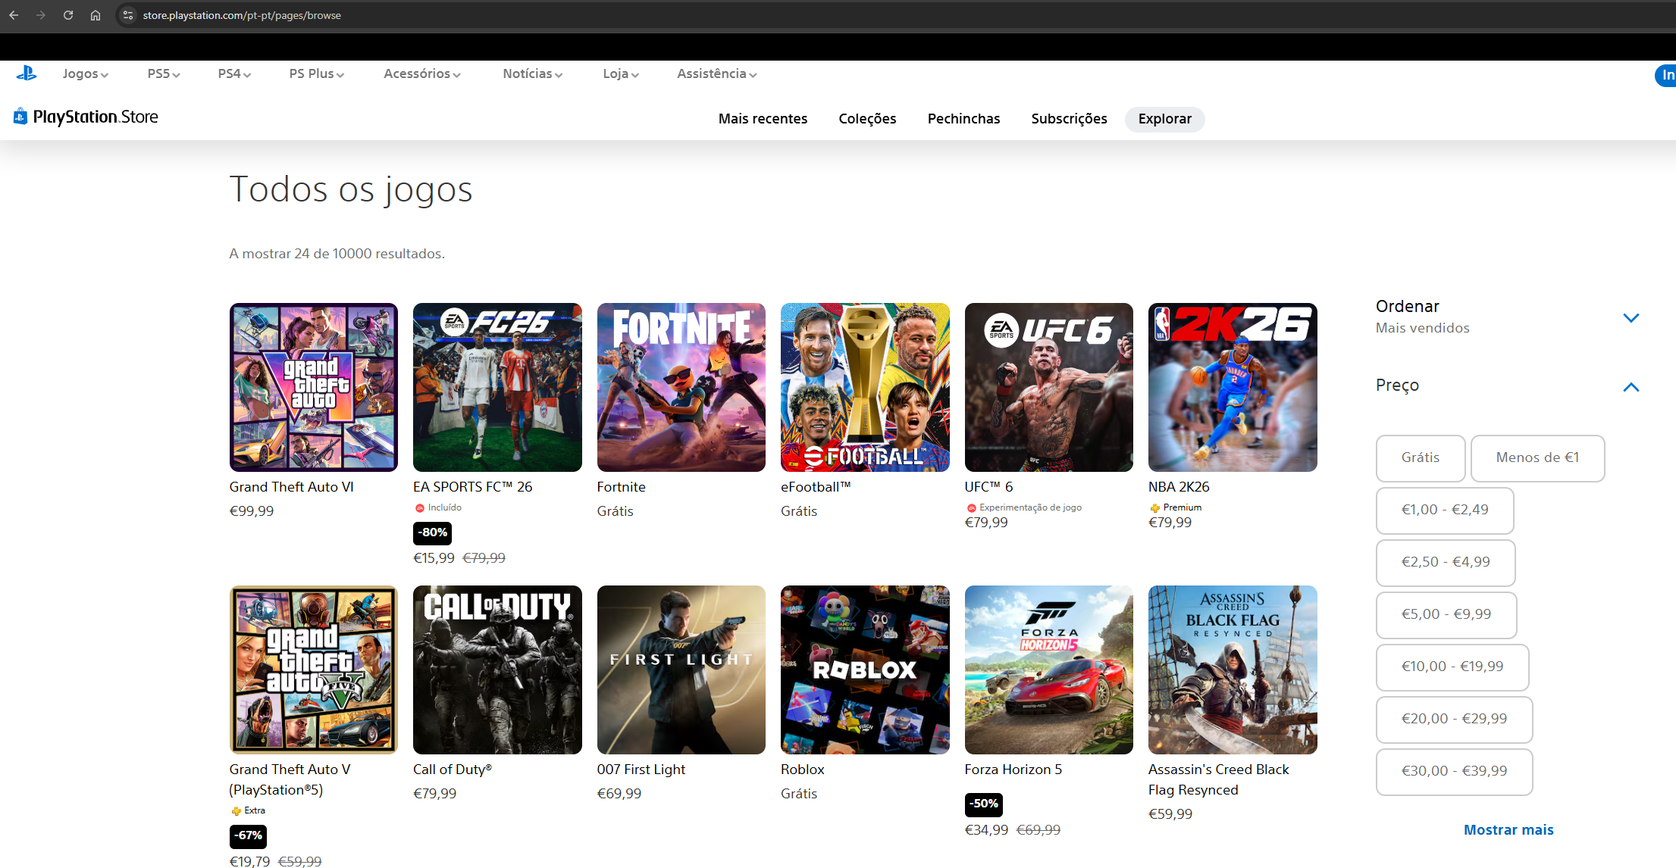Click the PlayStation Store logo

(x=86, y=117)
